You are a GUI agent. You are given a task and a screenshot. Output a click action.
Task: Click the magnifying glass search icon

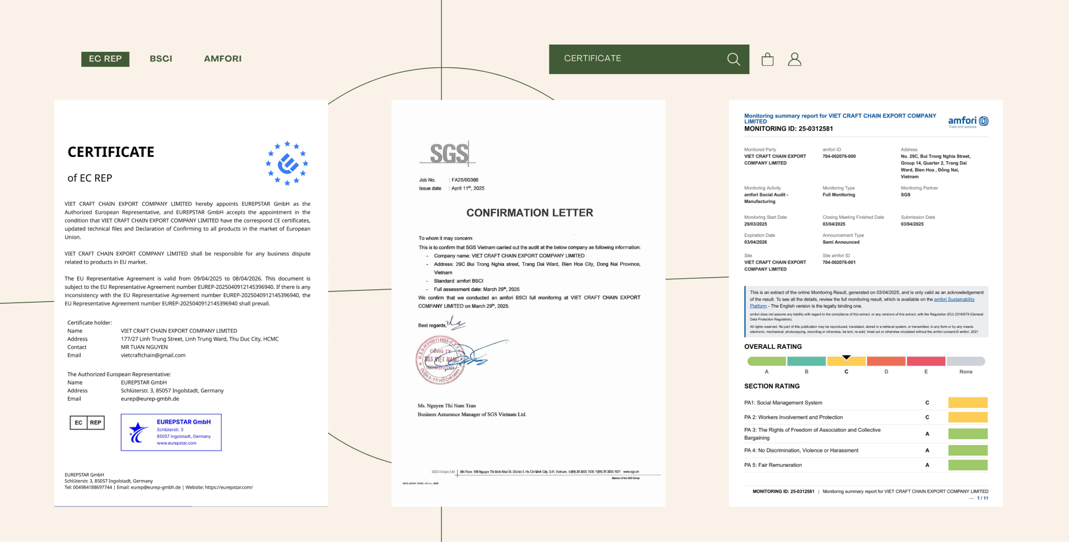733,59
